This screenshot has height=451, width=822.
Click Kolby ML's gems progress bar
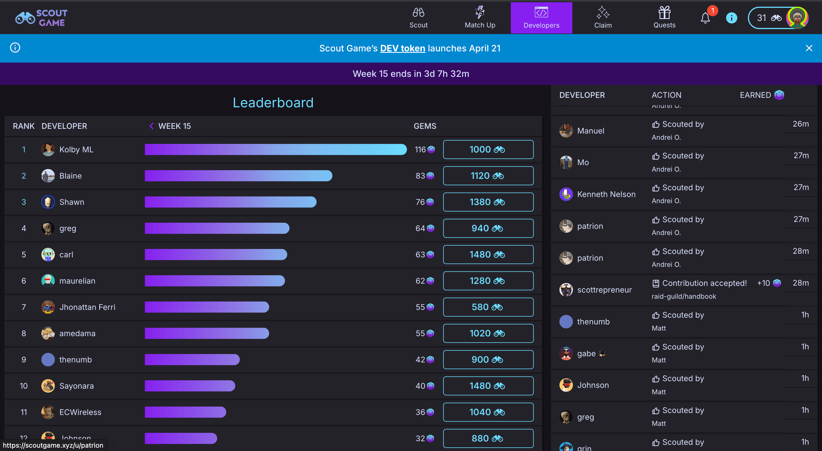pyautogui.click(x=276, y=149)
